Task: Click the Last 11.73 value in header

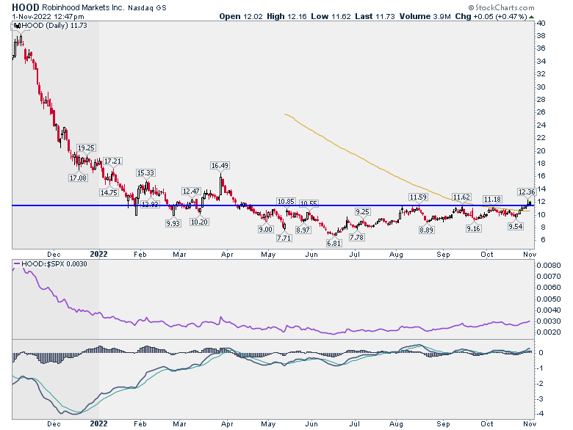Action: (x=375, y=16)
